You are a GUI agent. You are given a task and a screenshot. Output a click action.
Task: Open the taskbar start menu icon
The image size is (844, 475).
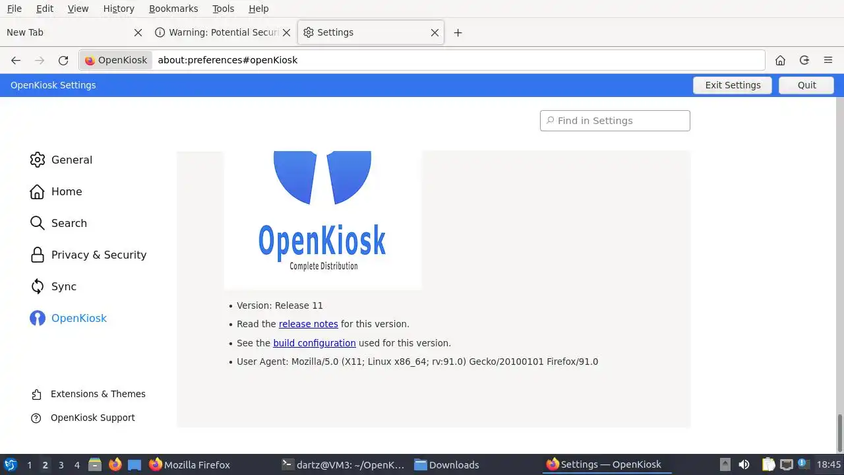[x=10, y=464]
